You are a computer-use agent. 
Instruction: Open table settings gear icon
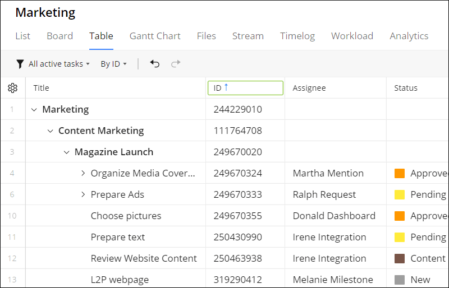[x=13, y=88]
